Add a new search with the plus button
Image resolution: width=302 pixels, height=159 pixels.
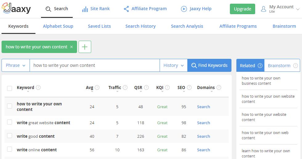[x=85, y=47]
